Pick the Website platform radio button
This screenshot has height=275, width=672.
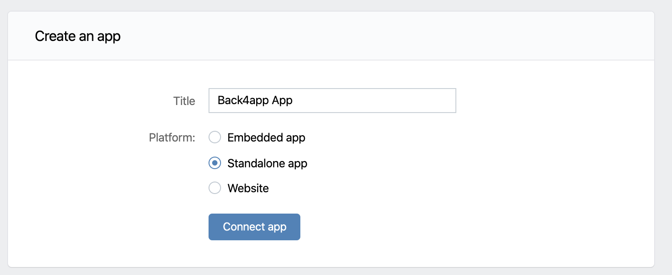click(215, 188)
